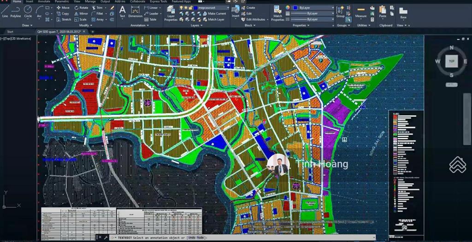Switch to the Parametric ribbon tab
The height and width of the screenshot is (242, 472).
(62, 1)
